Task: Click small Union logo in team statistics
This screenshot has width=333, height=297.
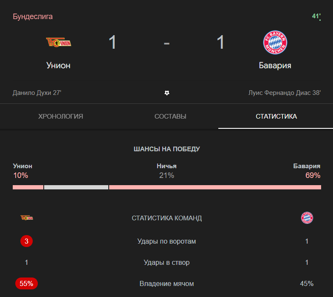Action: pos(27,218)
